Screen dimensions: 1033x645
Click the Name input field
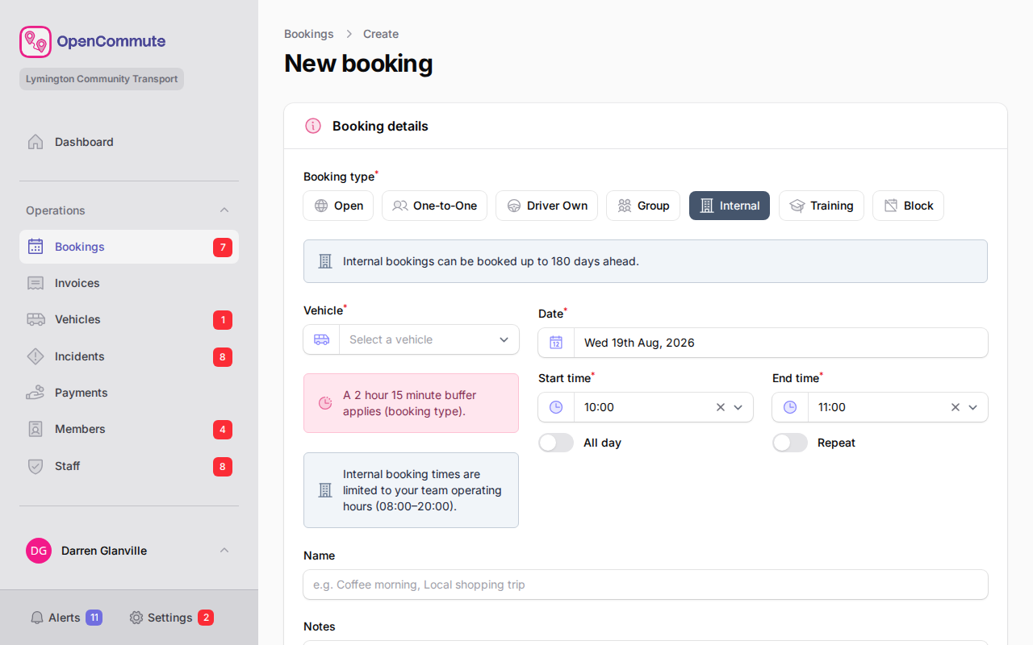click(646, 585)
